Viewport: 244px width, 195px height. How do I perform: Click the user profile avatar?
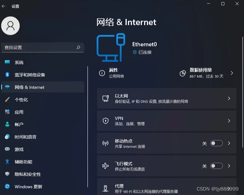click(11, 26)
